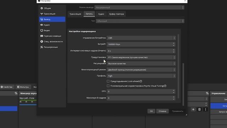227x128 pixels.
Task: Click the Запуск button in Управление panel
Action: (x=219, y=112)
